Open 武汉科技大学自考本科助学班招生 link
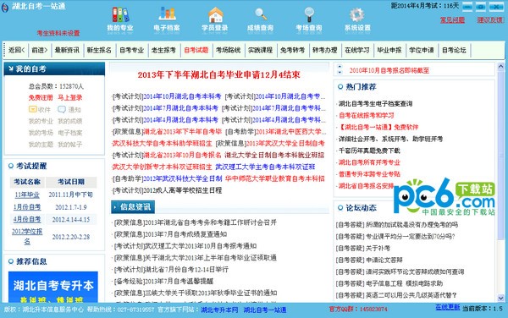508x318 pixels. point(162,143)
